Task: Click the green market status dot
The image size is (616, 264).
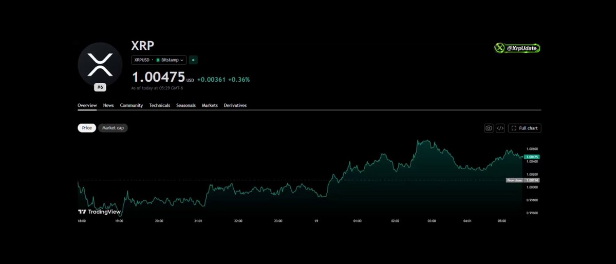Action: pyautogui.click(x=193, y=60)
